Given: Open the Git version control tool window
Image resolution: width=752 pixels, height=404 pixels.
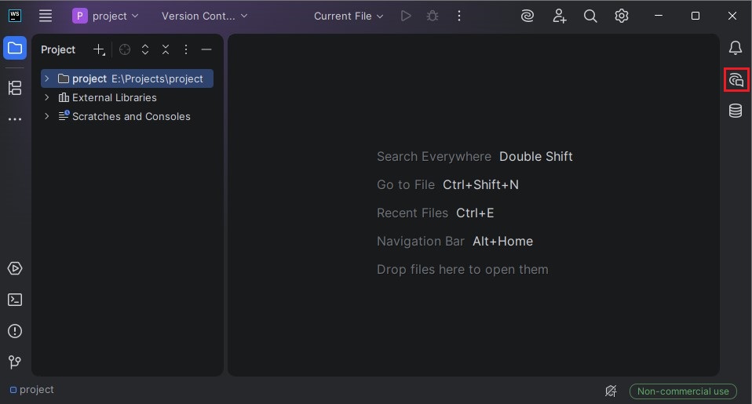Looking at the screenshot, I should [15, 362].
